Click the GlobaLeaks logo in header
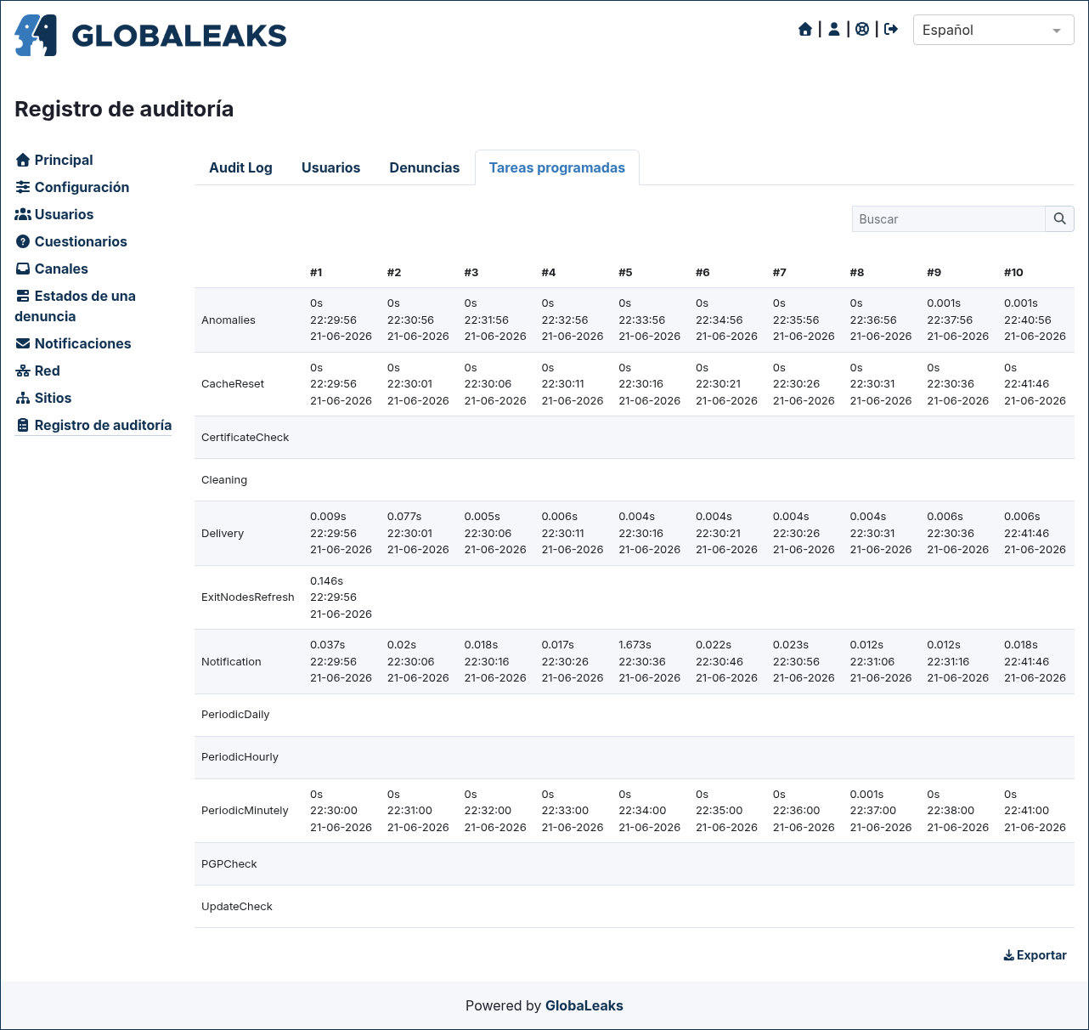 [150, 35]
